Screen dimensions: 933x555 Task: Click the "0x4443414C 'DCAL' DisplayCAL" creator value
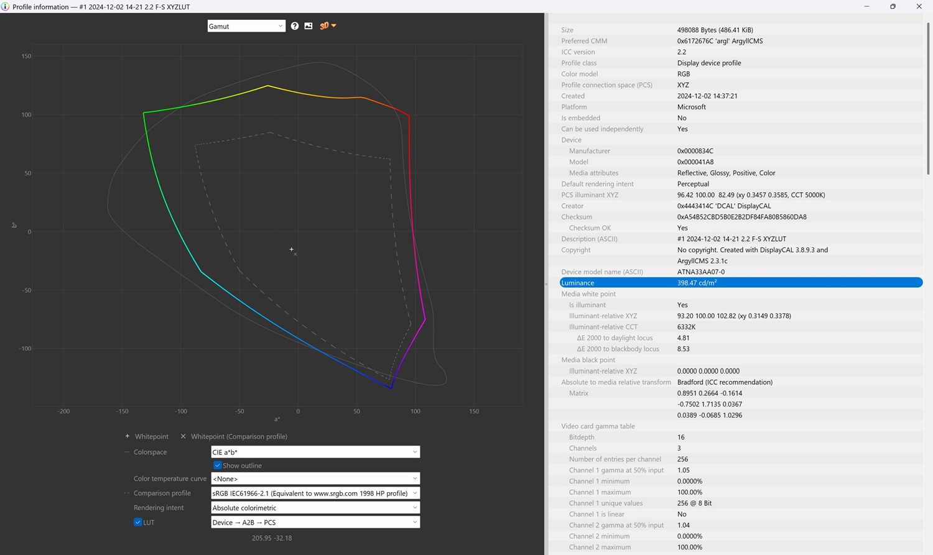[724, 206]
